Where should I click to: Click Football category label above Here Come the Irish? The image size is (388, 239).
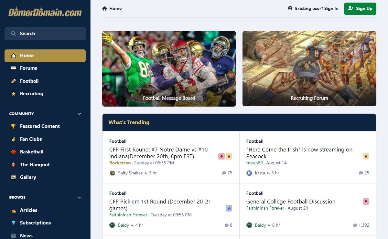coord(255,141)
